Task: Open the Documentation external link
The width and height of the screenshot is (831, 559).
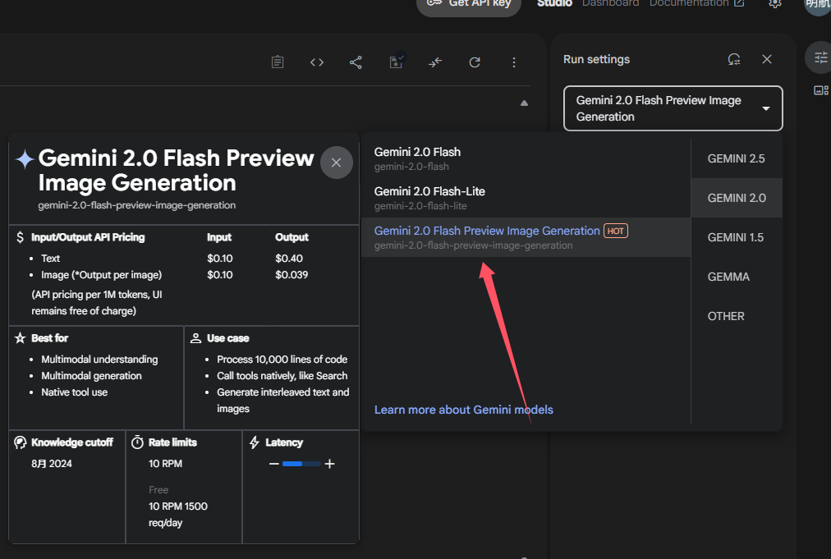Action: [x=696, y=4]
